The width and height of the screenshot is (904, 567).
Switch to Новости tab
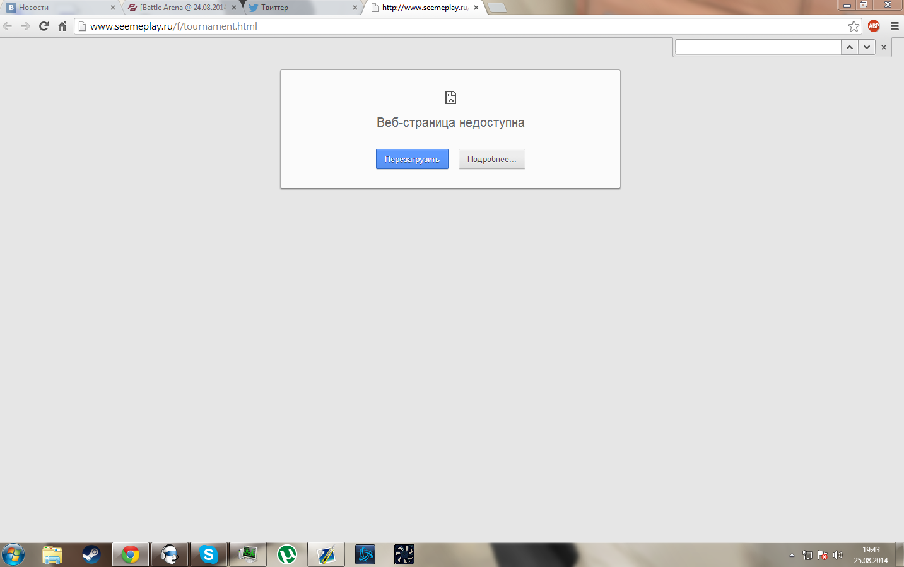[61, 8]
